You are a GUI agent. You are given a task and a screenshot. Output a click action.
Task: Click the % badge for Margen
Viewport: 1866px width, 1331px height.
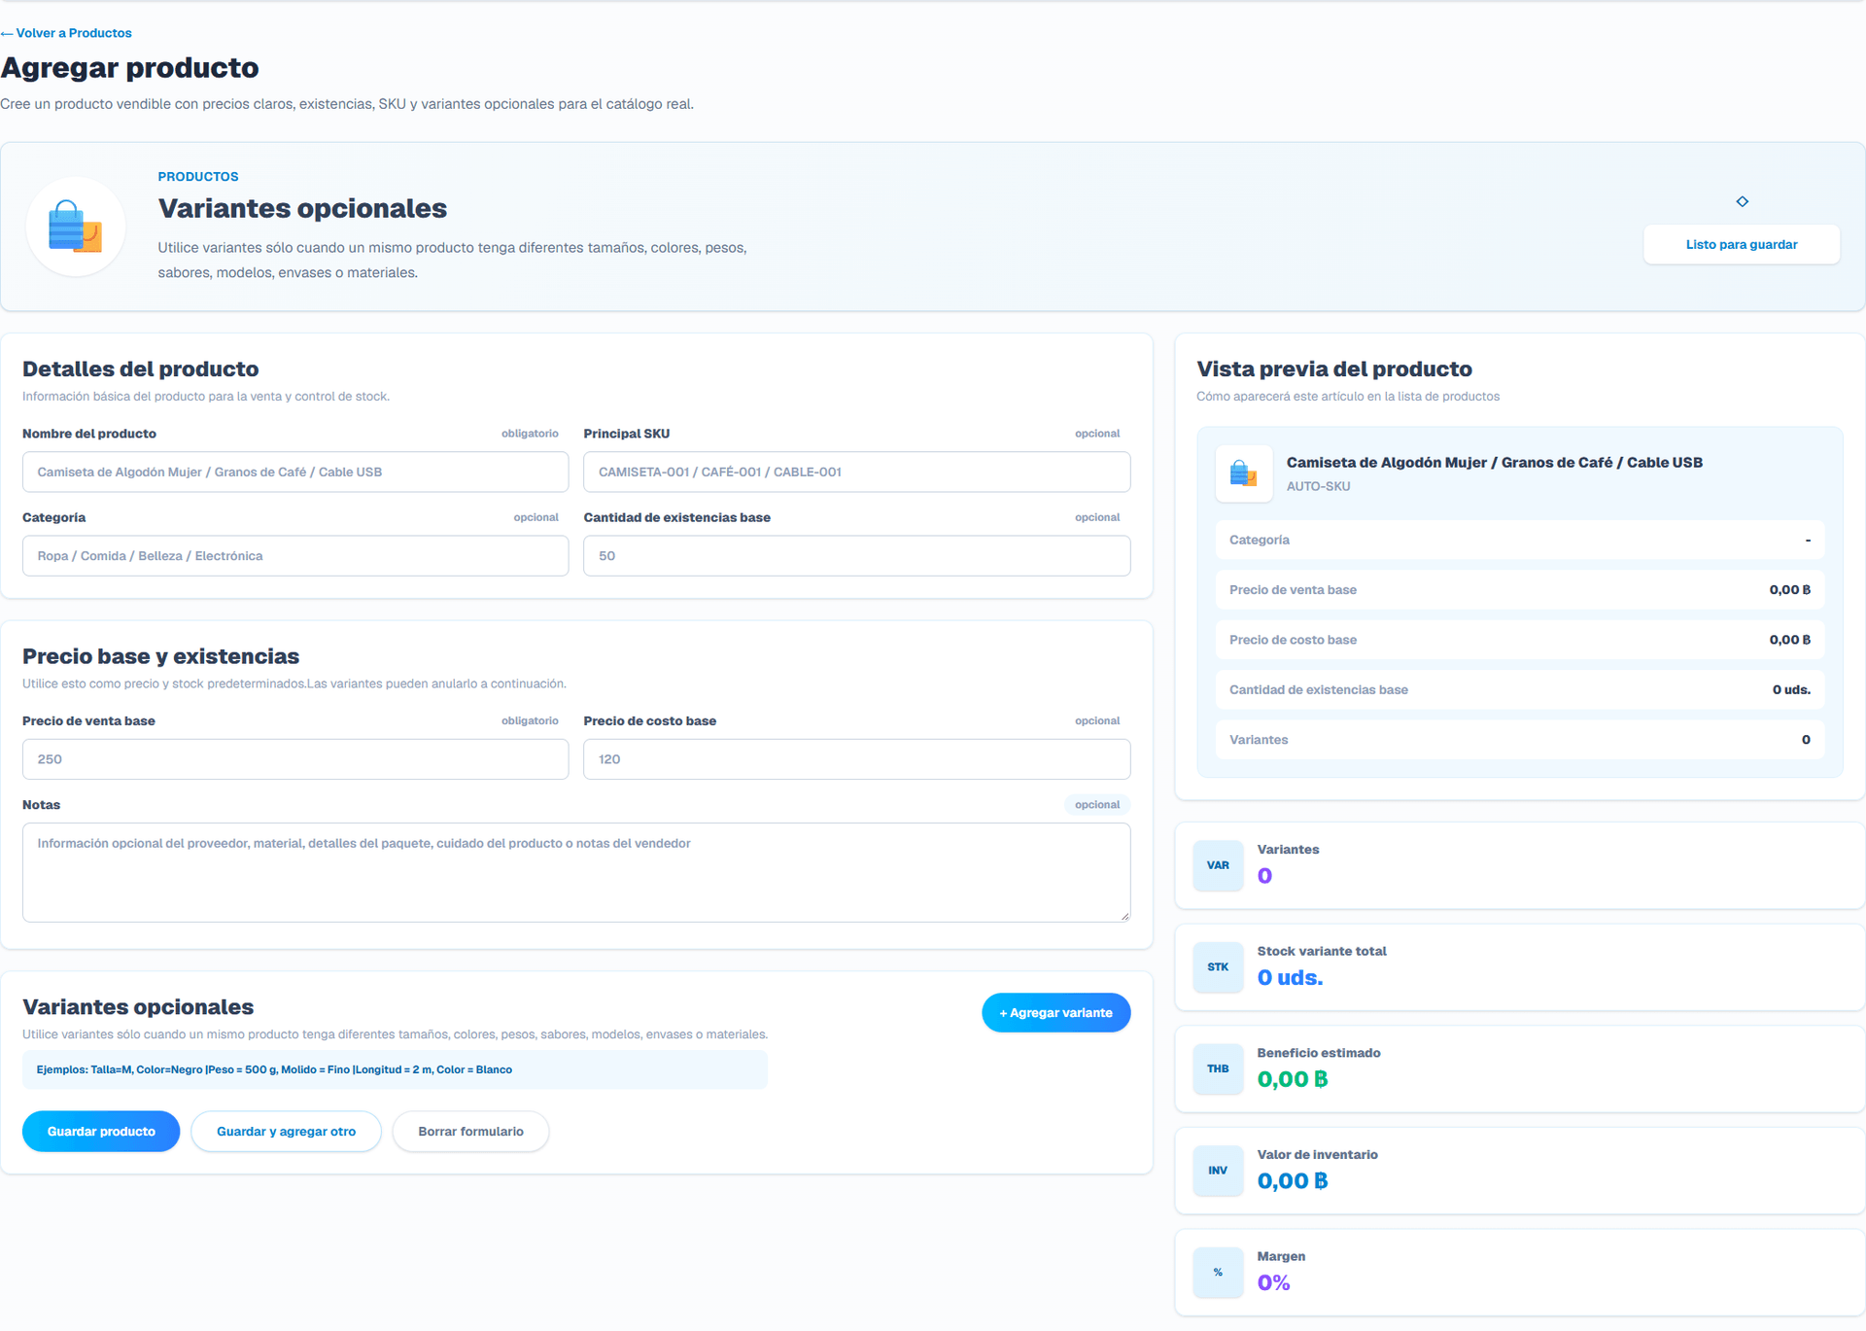[x=1218, y=1273]
